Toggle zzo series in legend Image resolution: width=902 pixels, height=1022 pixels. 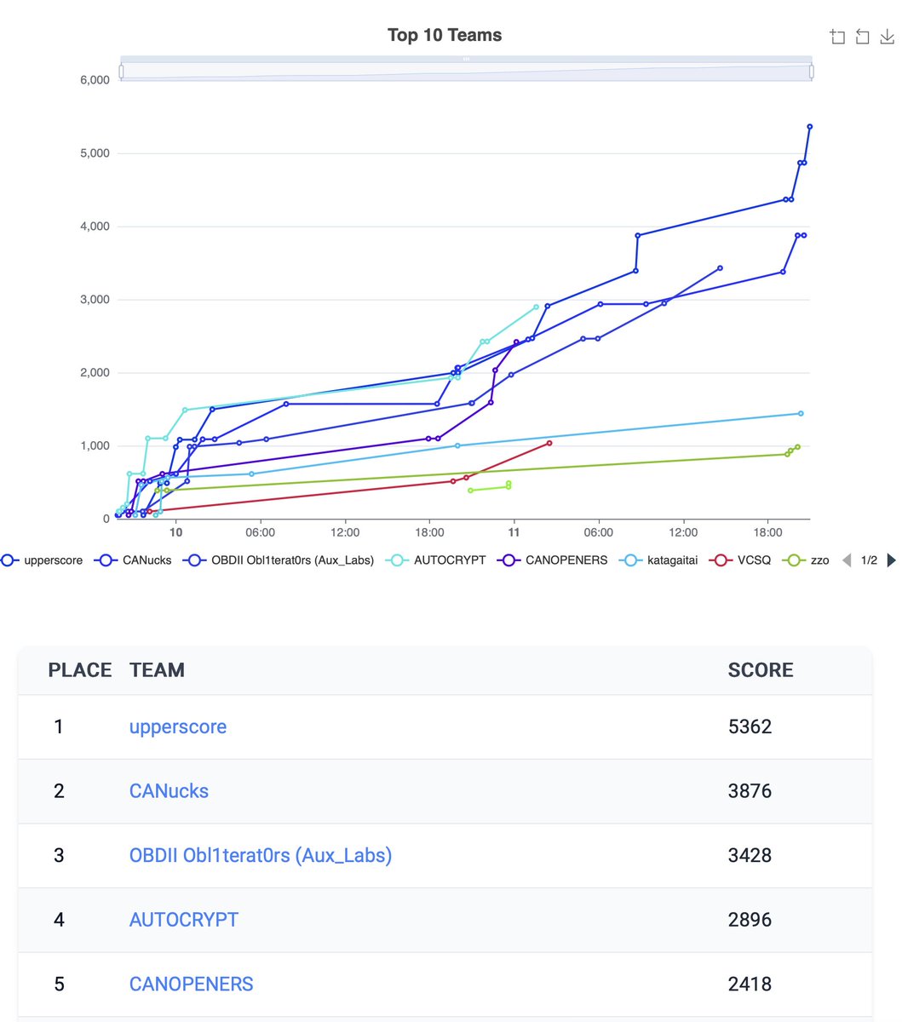coord(806,560)
